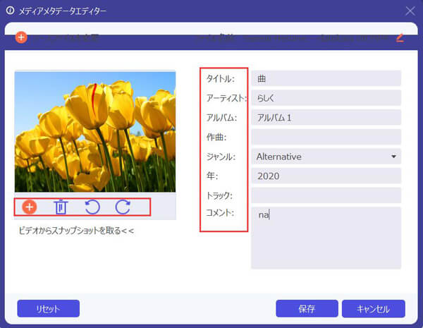This screenshot has width=423, height=328.
Task: Click the 保存 button
Action: coord(307,308)
